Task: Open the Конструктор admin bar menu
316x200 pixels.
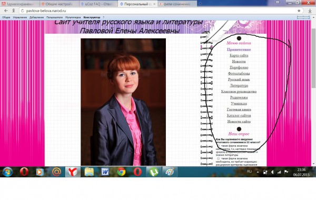Action: pos(92,17)
